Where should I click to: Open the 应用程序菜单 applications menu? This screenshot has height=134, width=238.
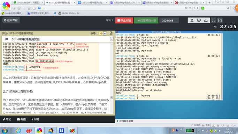click(125, 121)
